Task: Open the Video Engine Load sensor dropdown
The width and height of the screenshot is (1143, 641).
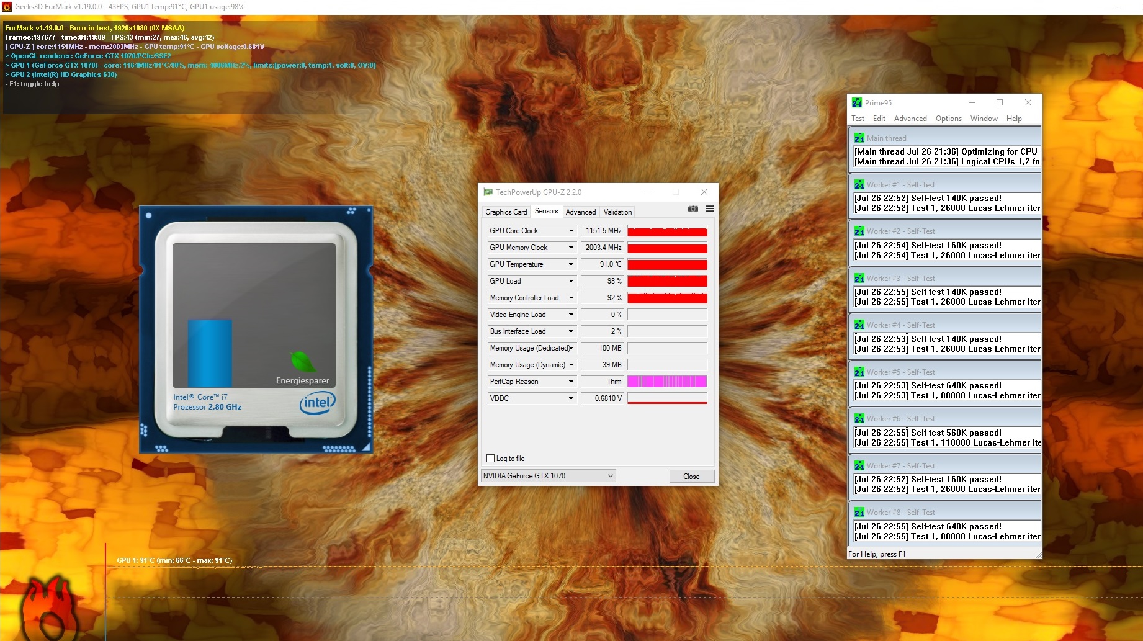Action: pyautogui.click(x=571, y=315)
